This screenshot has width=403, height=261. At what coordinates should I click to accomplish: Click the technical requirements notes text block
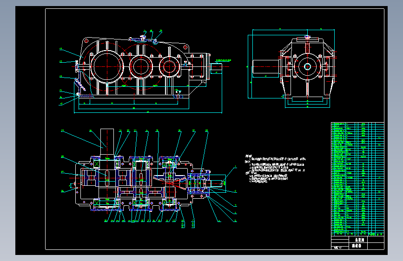pyautogui.click(x=275, y=169)
